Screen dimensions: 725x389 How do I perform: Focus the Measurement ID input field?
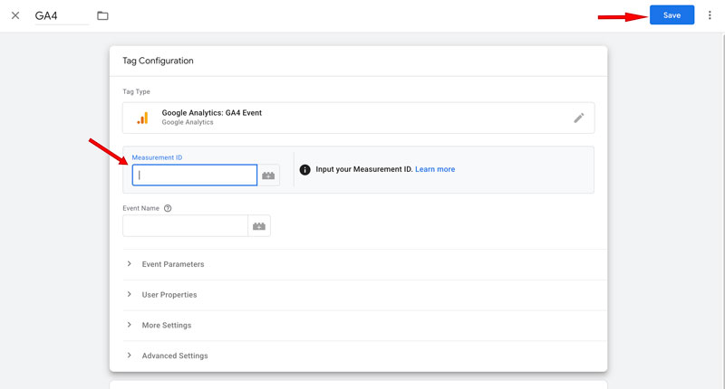tap(195, 176)
